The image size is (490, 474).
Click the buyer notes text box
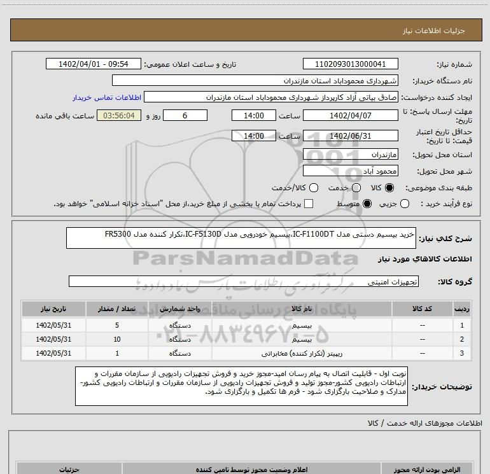tap(241, 386)
